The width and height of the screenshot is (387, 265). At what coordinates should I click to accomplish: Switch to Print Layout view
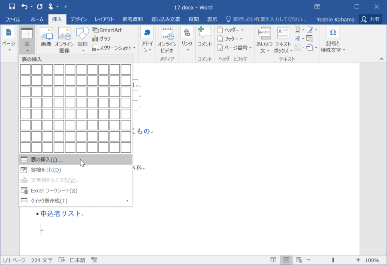[286, 260]
